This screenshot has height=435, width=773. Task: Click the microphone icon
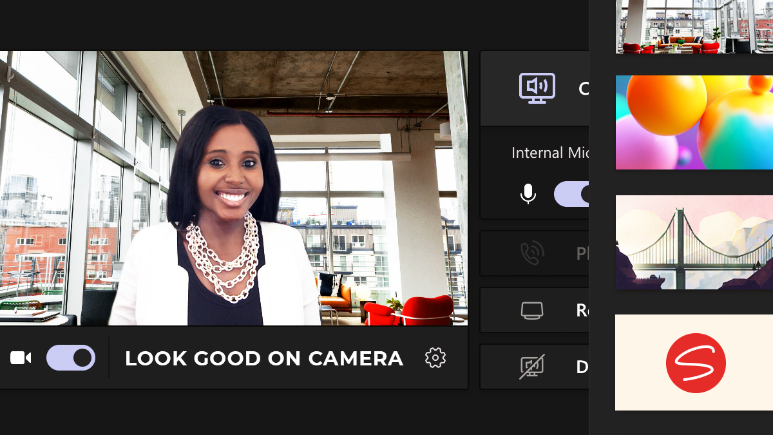click(528, 194)
